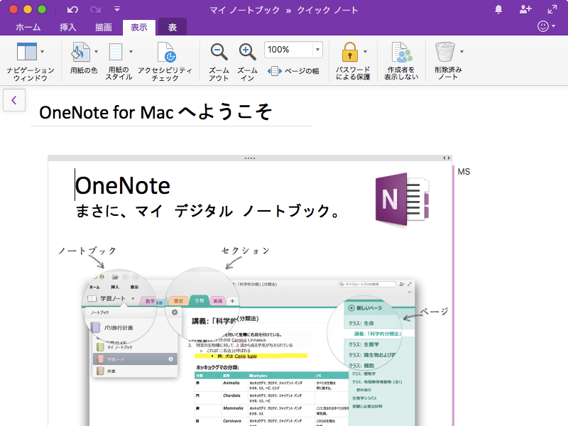This screenshot has height=426, width=568.
Task: Click the handwritten セクション label
Action: [x=246, y=251]
